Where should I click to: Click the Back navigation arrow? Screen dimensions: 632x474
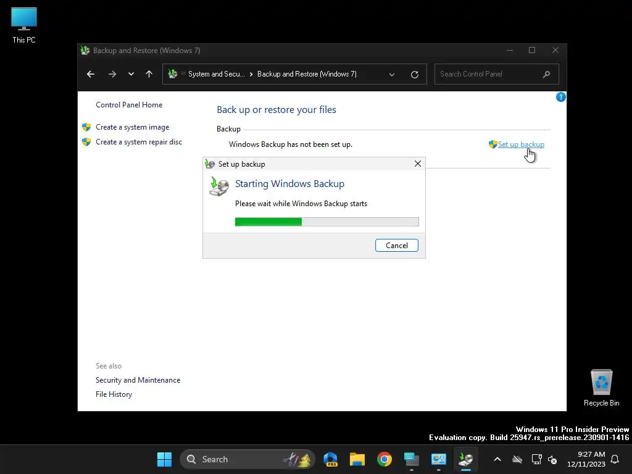(x=91, y=74)
